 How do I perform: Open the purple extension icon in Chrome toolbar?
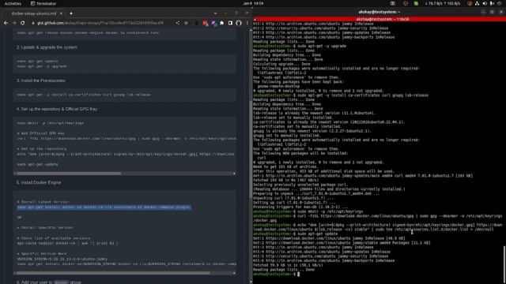[213, 23]
